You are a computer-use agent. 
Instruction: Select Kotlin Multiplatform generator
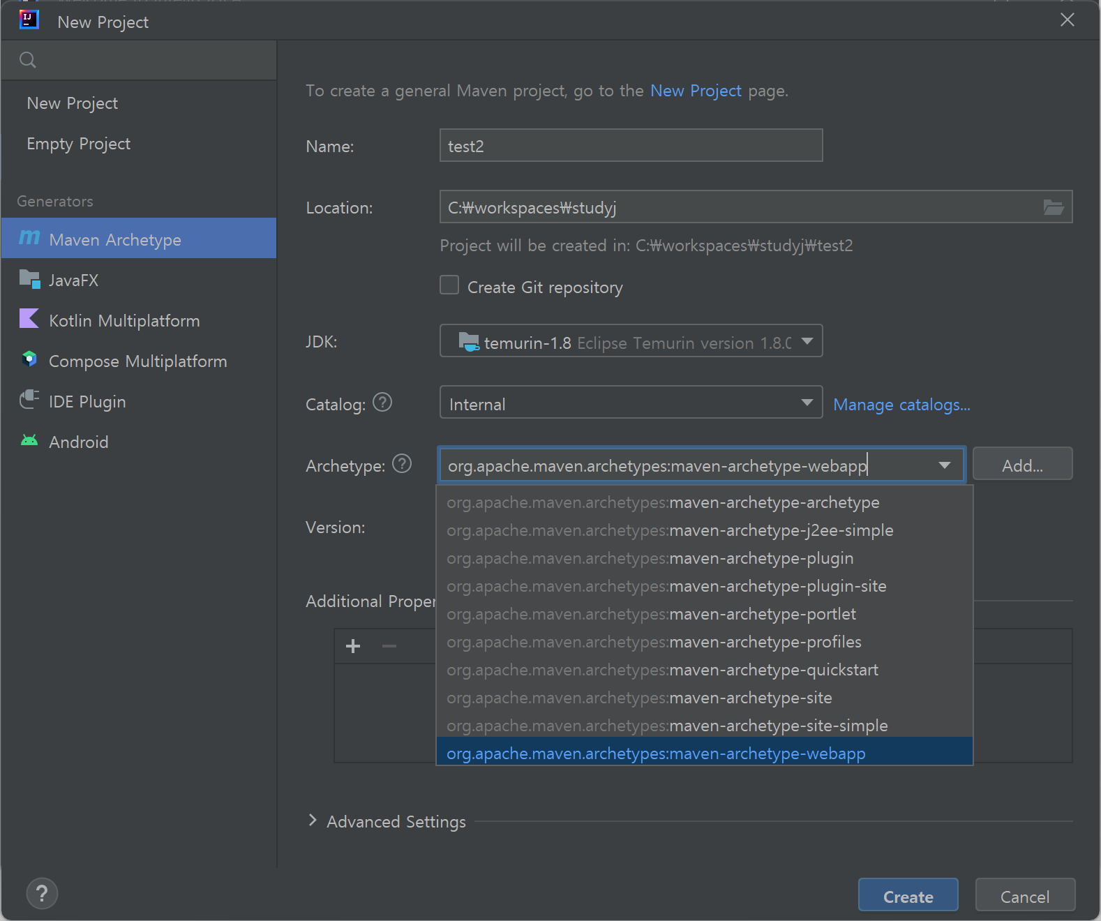pos(139,320)
